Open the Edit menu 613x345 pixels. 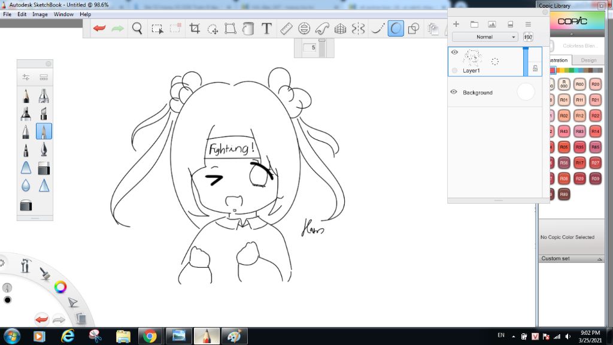coord(22,14)
